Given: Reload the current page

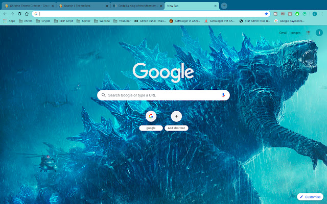Looking at the screenshot, I should point(19,14).
